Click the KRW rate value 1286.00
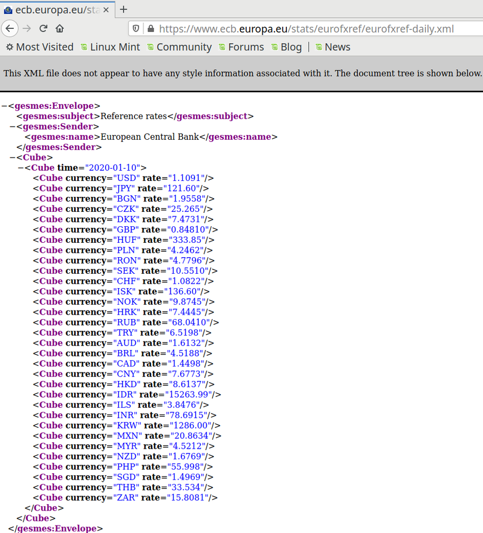The width and height of the screenshot is (483, 533). (190, 426)
